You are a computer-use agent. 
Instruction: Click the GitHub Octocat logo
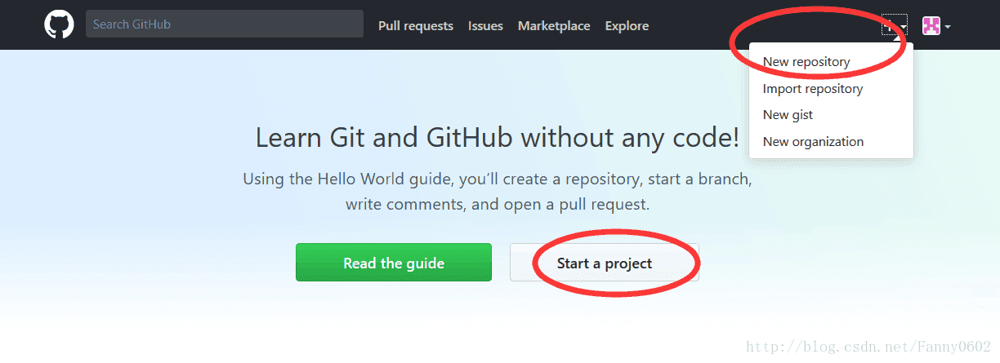pos(59,25)
